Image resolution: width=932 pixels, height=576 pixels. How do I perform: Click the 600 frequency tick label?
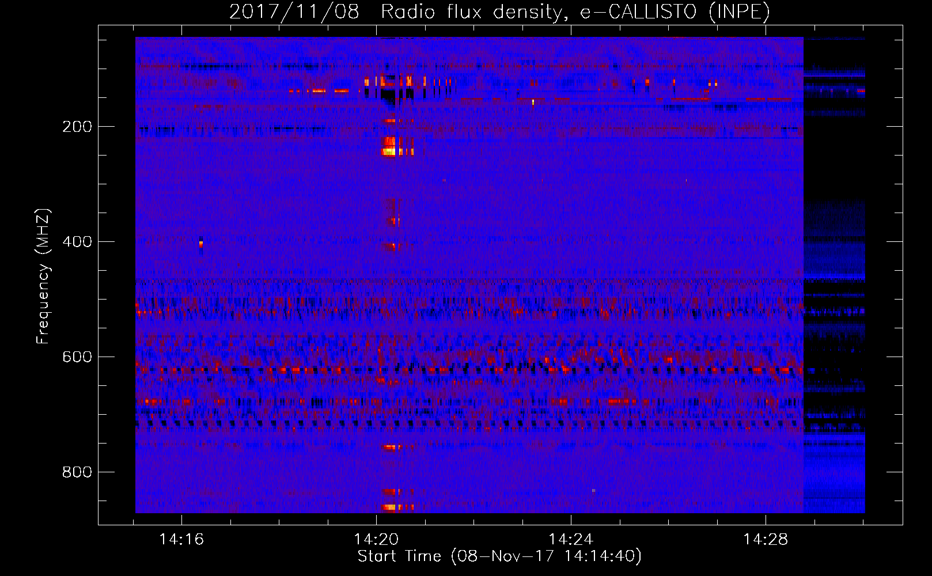pos(77,357)
